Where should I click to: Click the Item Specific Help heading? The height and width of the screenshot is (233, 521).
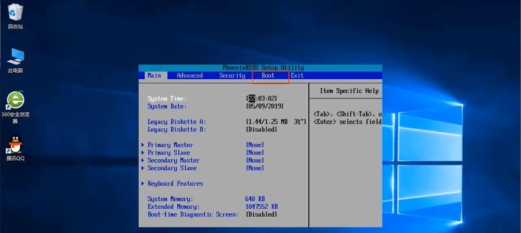tap(349, 91)
